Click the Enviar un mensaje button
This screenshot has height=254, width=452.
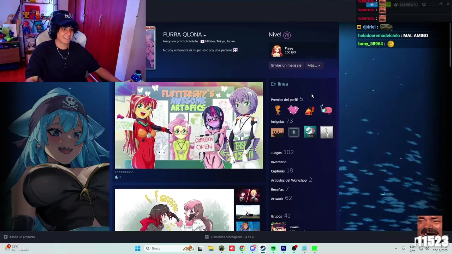pos(286,65)
